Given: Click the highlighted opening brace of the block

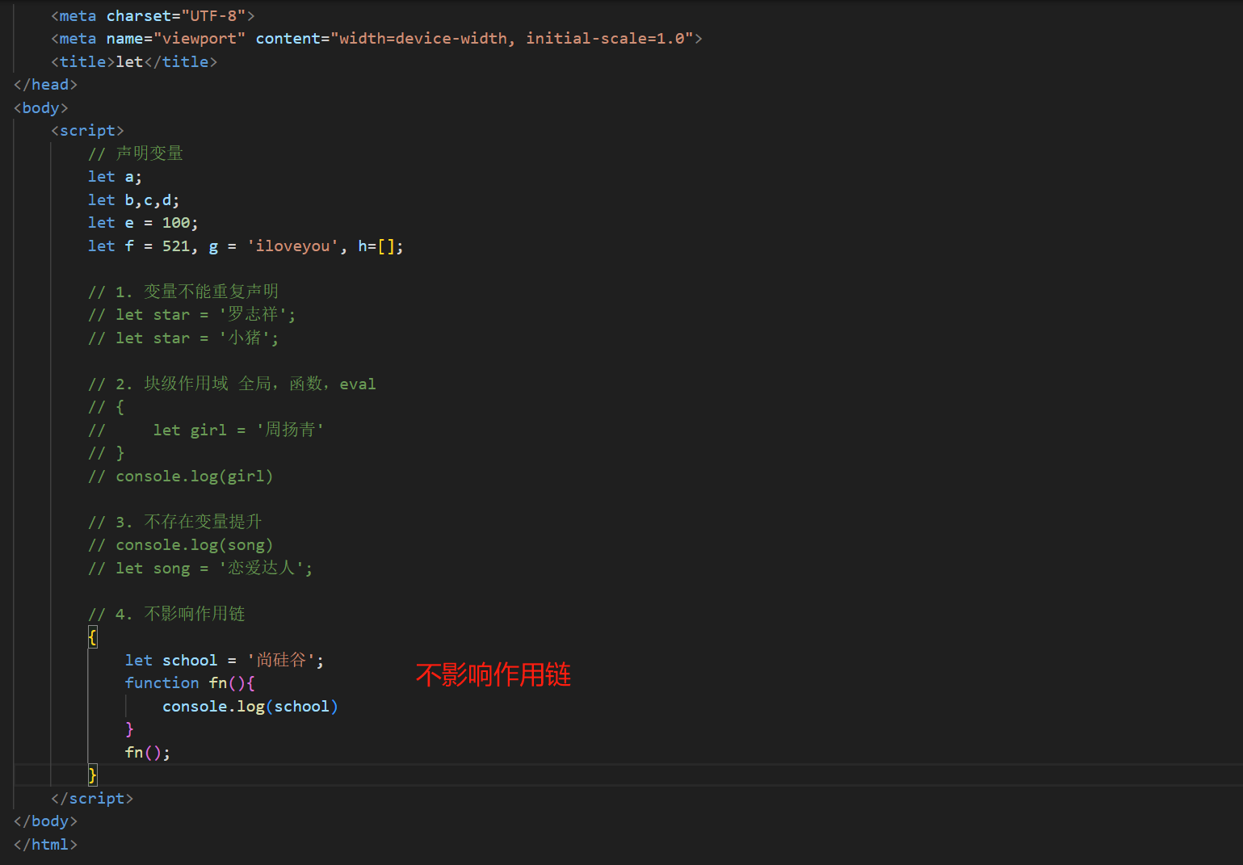Looking at the screenshot, I should [x=92, y=637].
